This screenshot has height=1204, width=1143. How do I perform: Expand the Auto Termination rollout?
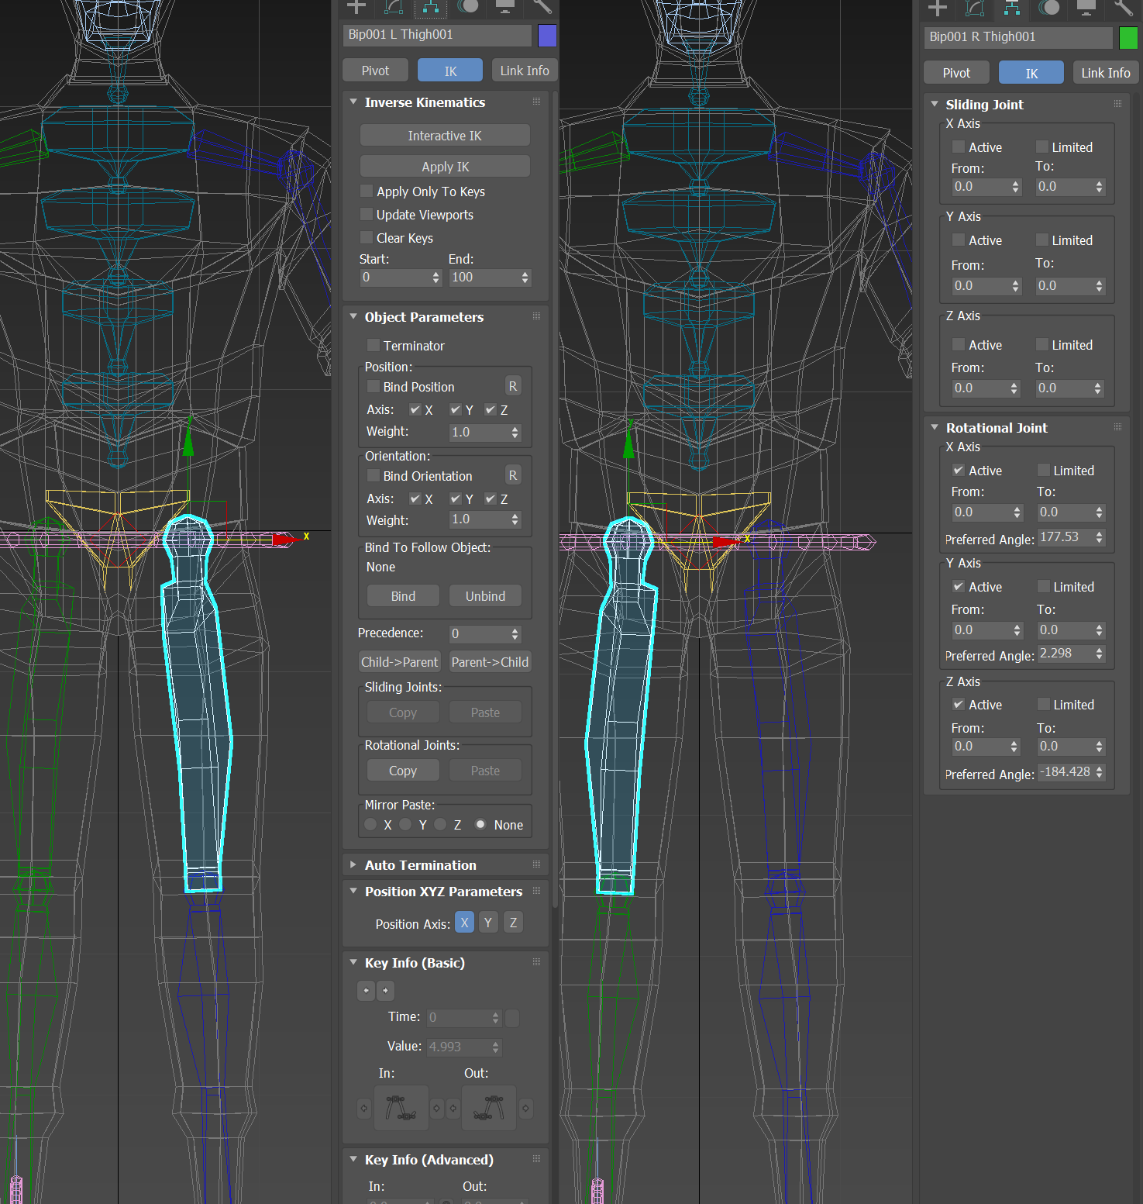click(x=353, y=864)
